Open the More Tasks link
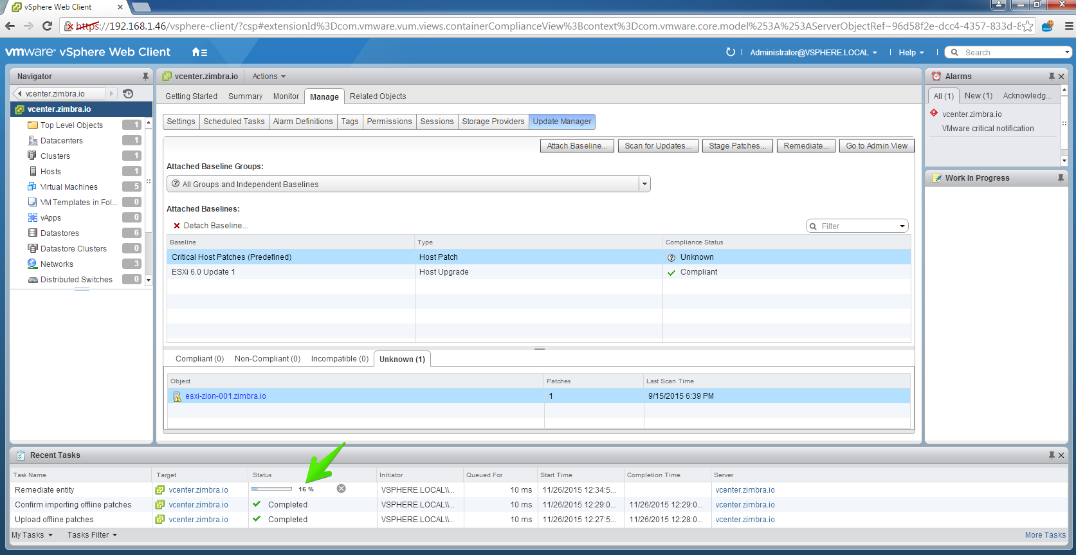Screen dimensions: 1076x555 [1045, 535]
